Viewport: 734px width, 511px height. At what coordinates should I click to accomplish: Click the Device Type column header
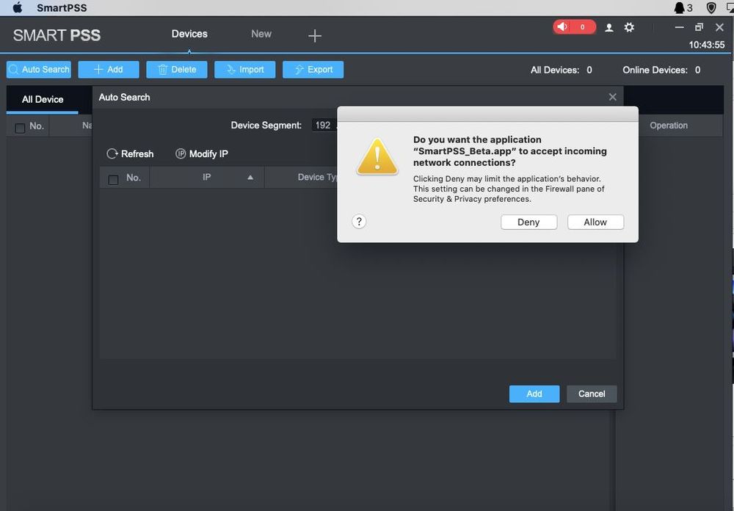pos(317,177)
